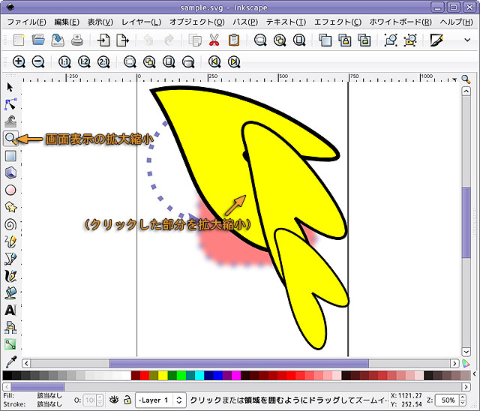Toggle the current layer lock icon
This screenshot has height=411, width=480.
128,400
